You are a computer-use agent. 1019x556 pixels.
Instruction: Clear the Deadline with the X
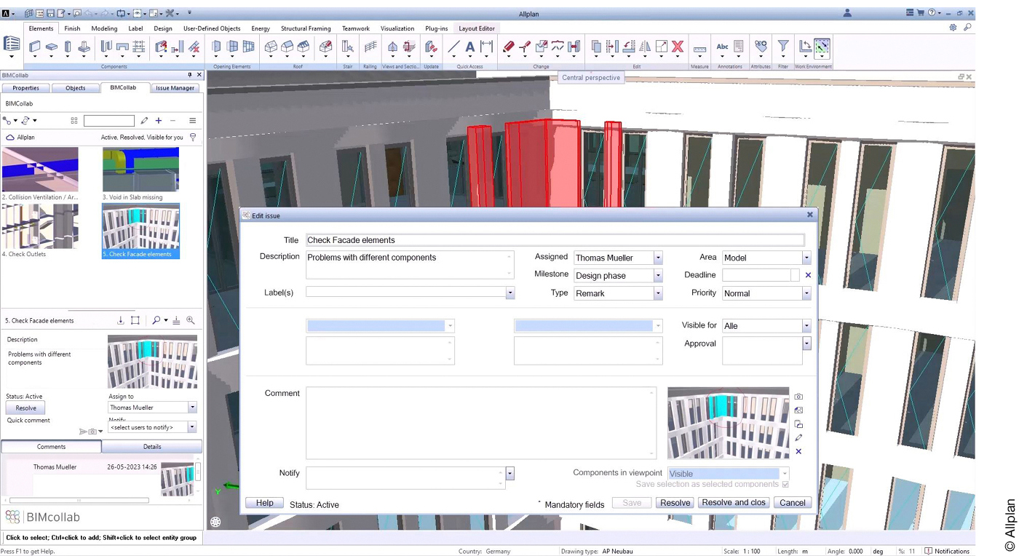tap(808, 275)
